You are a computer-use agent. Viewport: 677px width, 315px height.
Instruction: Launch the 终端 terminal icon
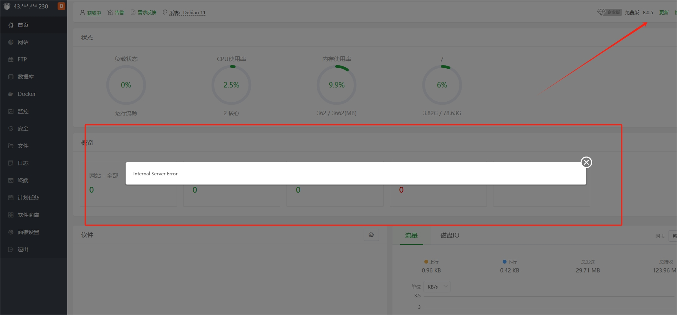coord(11,180)
